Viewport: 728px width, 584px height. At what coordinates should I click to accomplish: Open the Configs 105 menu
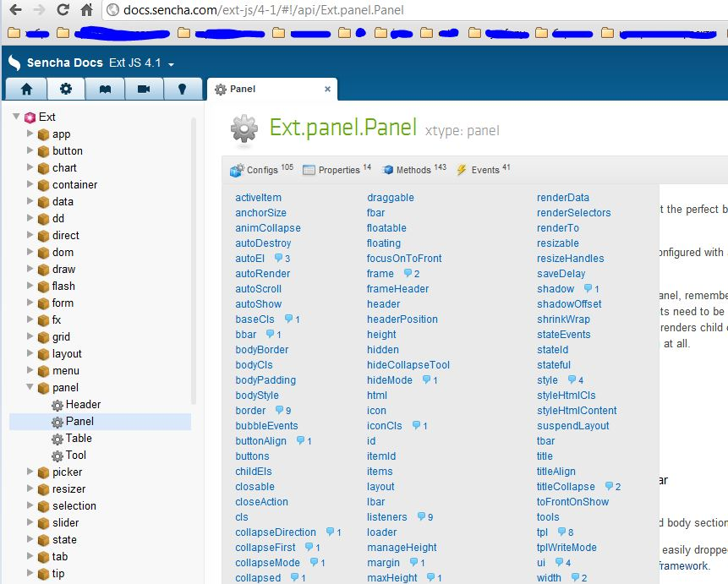tap(261, 169)
